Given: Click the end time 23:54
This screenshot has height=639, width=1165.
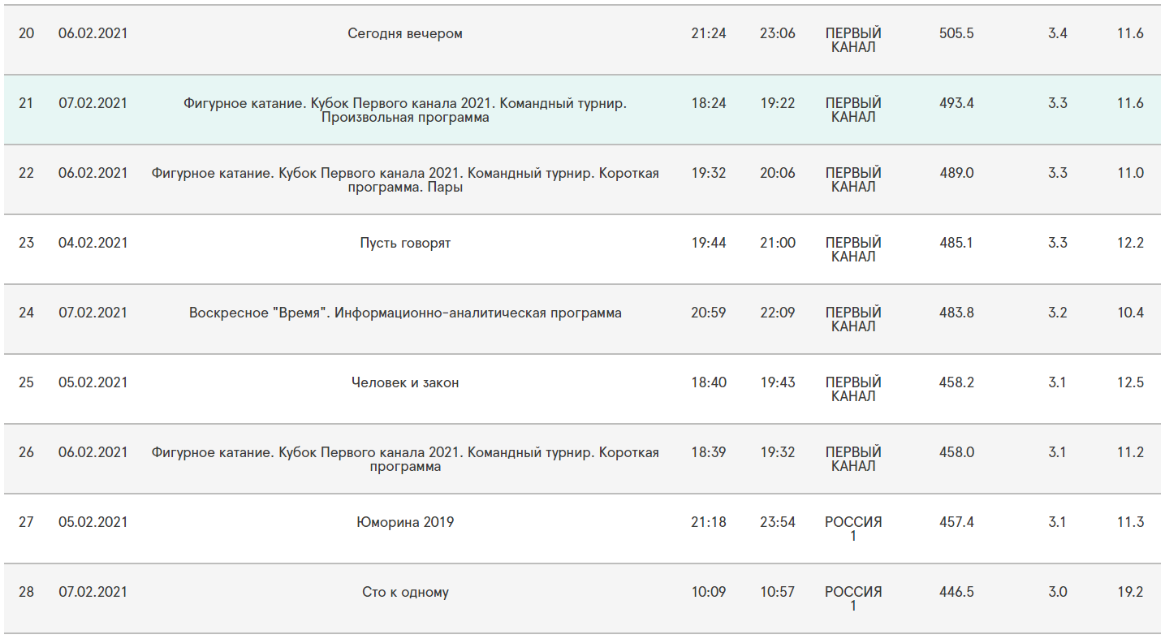Looking at the screenshot, I should click(x=778, y=522).
